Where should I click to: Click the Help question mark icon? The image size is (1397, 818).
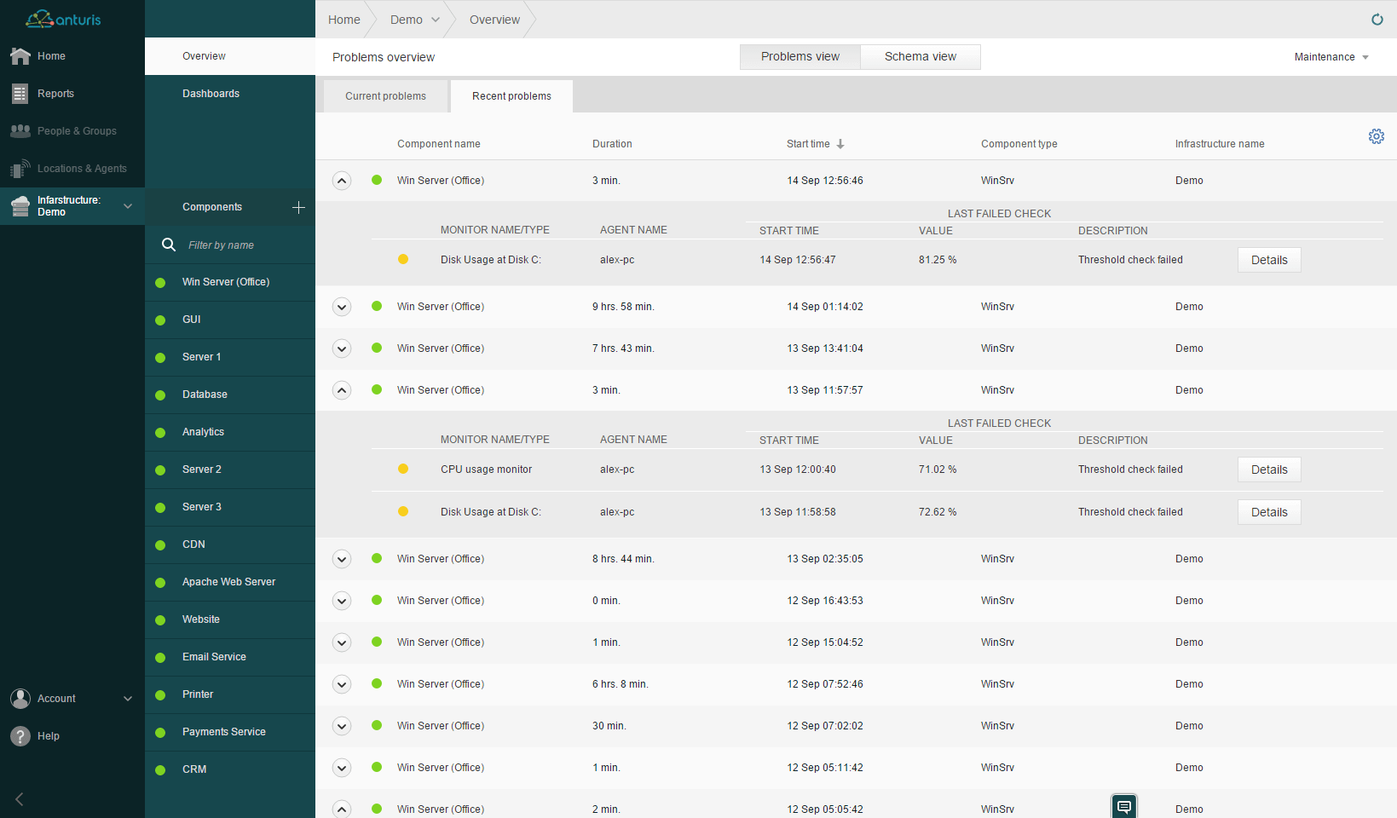pyautogui.click(x=20, y=736)
